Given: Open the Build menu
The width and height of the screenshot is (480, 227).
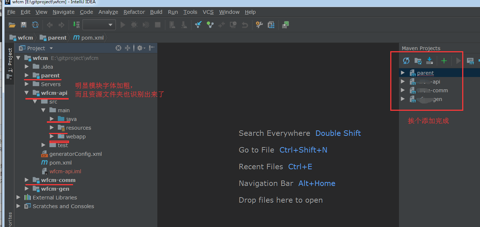Looking at the screenshot, I should coord(156,12).
